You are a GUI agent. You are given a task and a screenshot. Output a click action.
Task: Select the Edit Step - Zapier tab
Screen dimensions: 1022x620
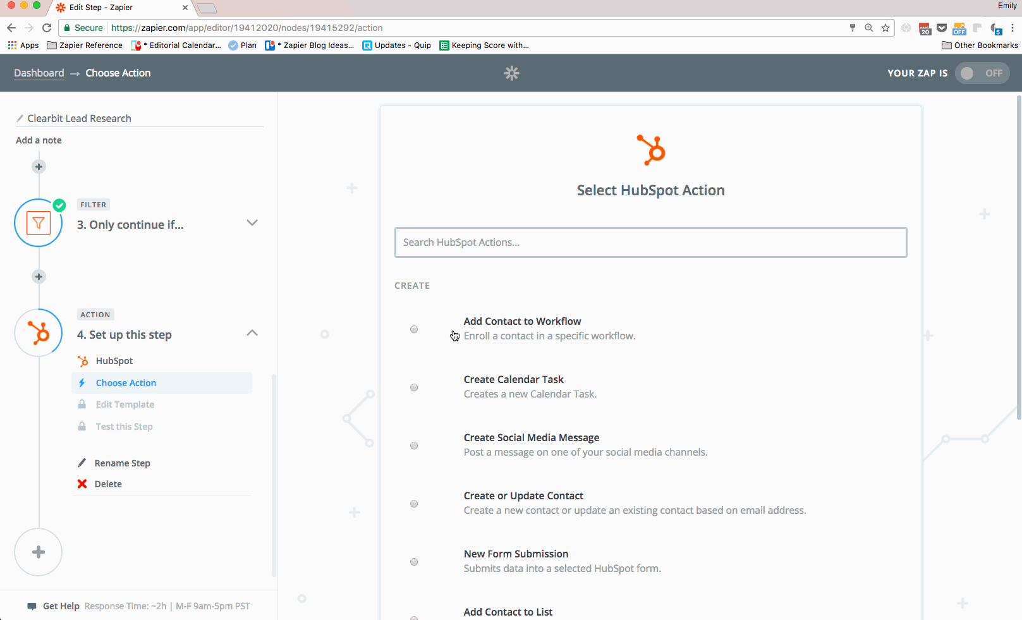120,8
